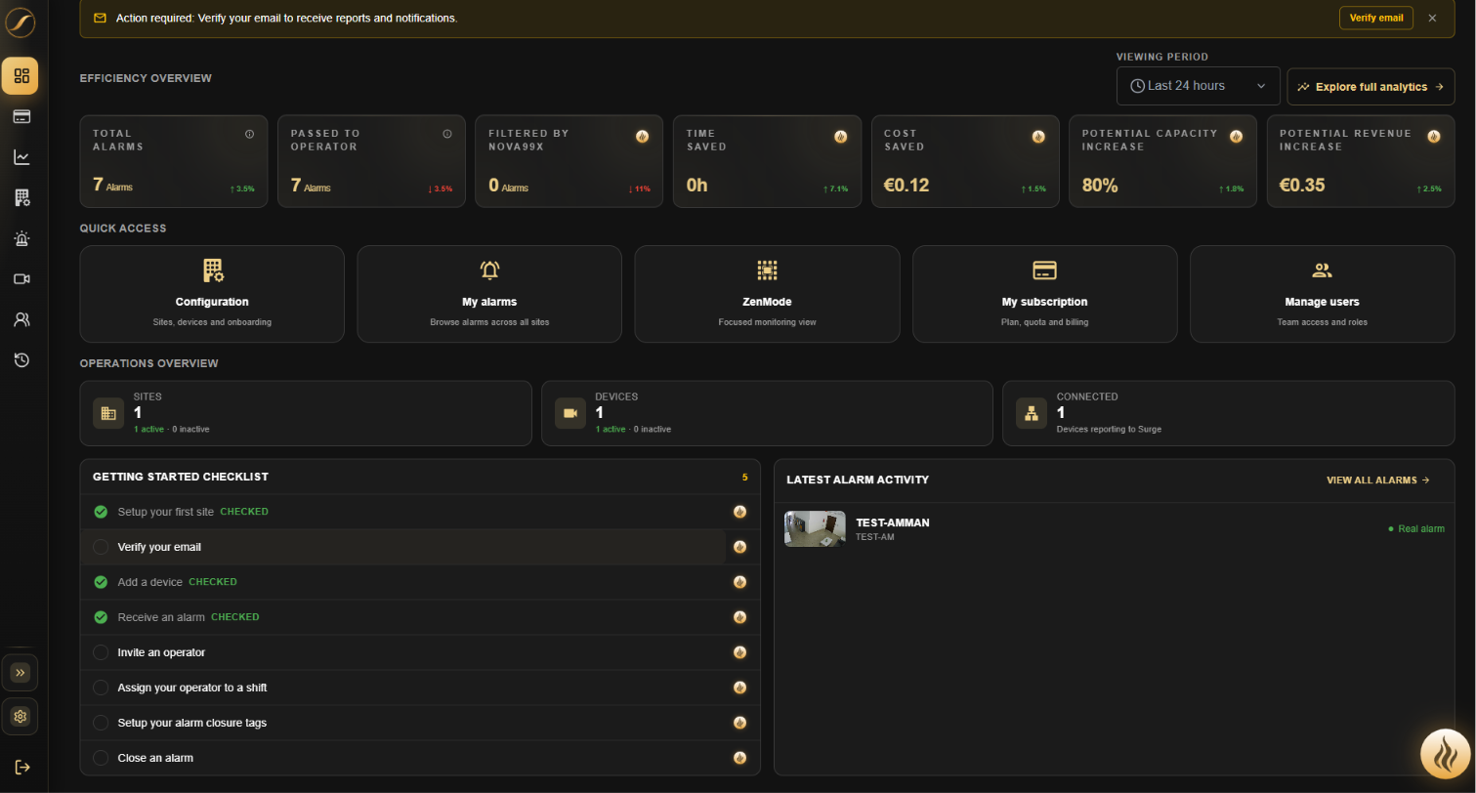
Task: Open the Manage users quick access card
Action: pyautogui.click(x=1322, y=294)
